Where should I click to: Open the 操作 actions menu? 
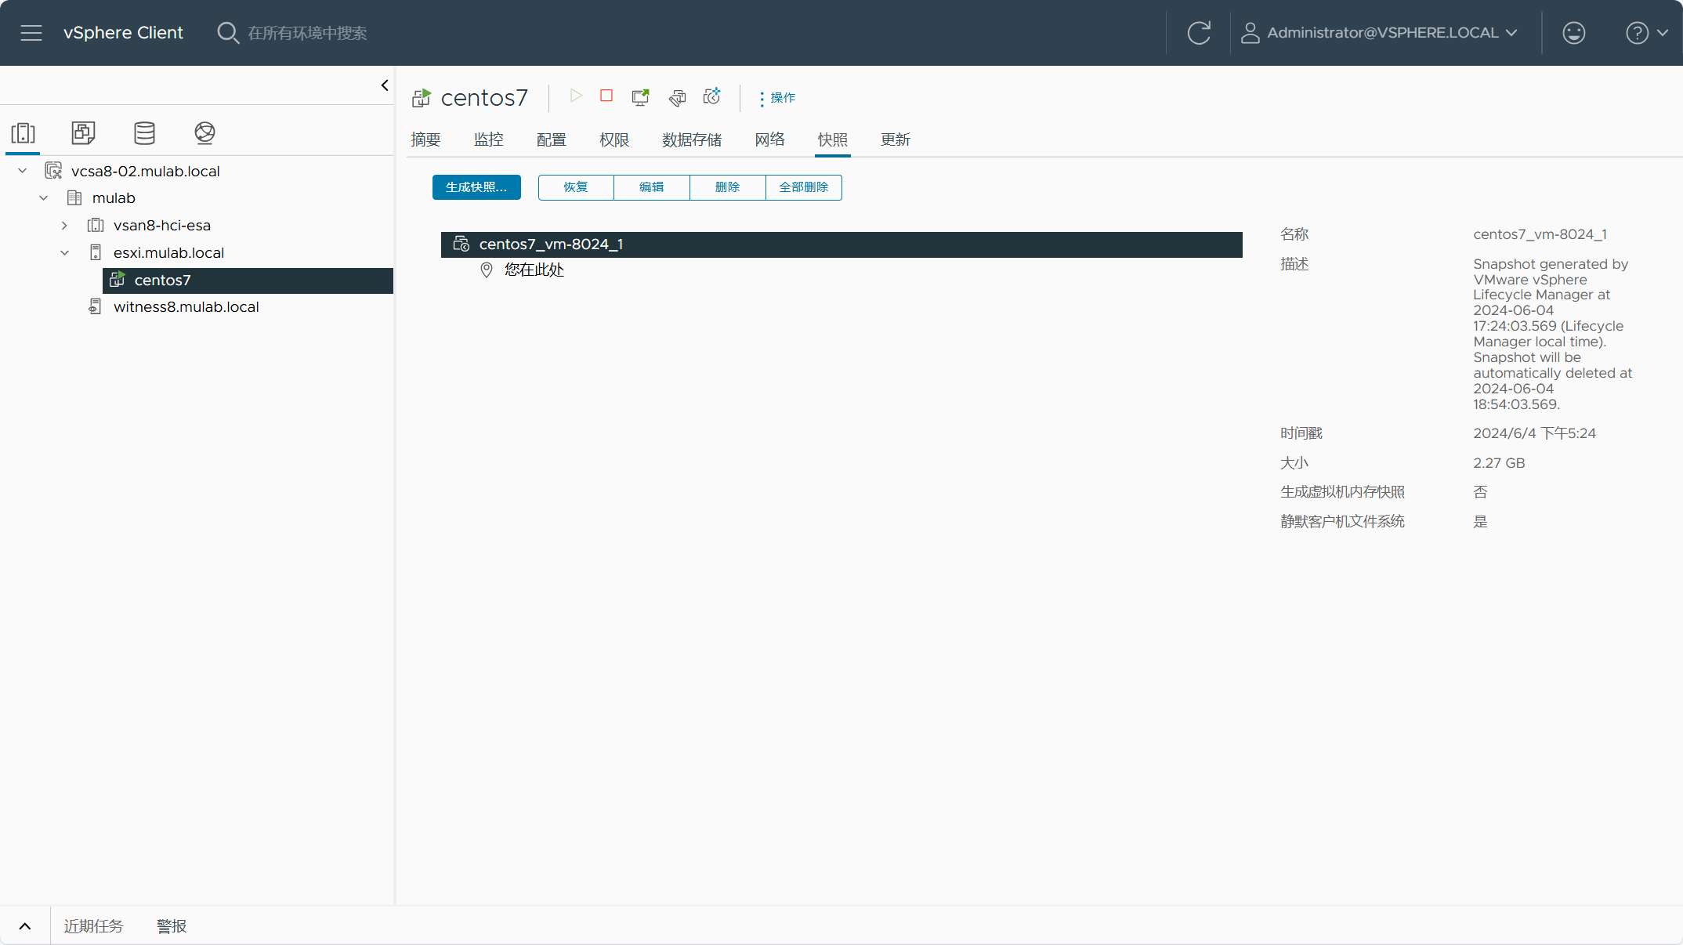click(777, 98)
